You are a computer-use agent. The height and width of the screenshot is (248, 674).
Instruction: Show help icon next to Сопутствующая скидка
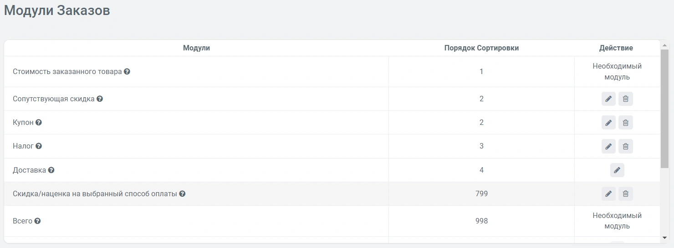tap(100, 99)
